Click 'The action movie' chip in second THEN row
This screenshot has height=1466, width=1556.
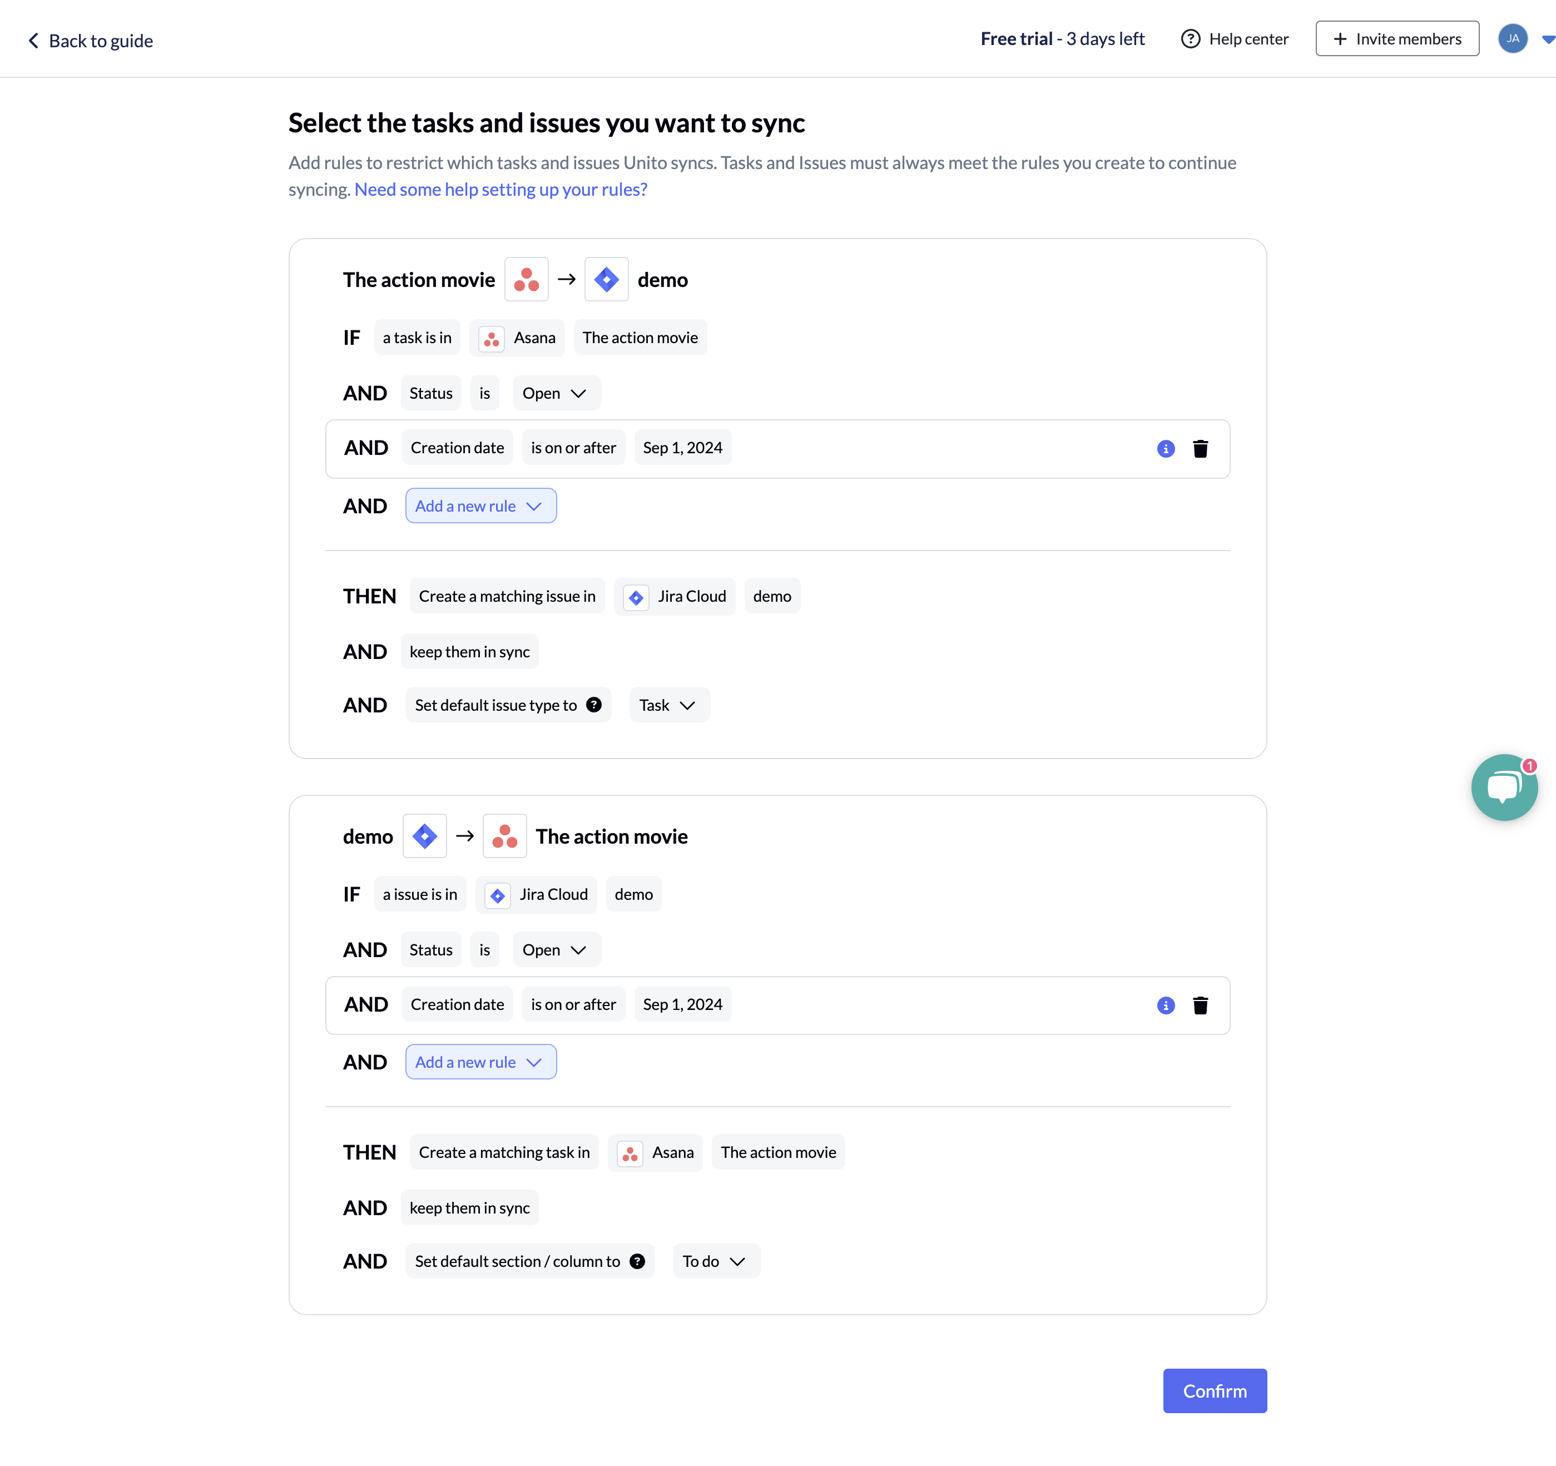coord(779,1152)
